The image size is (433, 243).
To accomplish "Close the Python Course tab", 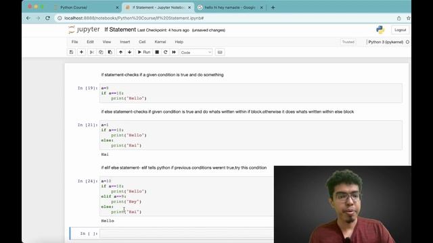I will click(x=117, y=7).
